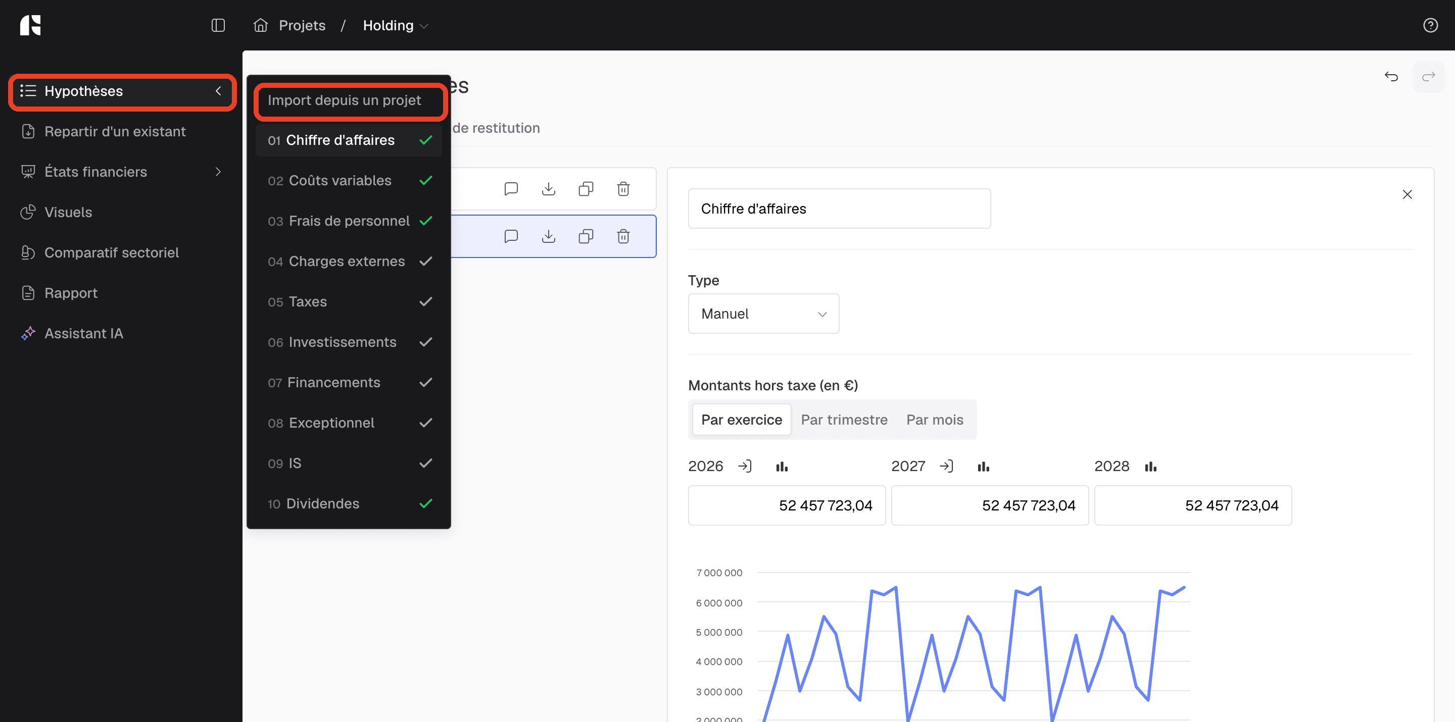Edit the Chiffre d'affaires name field
This screenshot has height=722, width=1455.
(839, 209)
